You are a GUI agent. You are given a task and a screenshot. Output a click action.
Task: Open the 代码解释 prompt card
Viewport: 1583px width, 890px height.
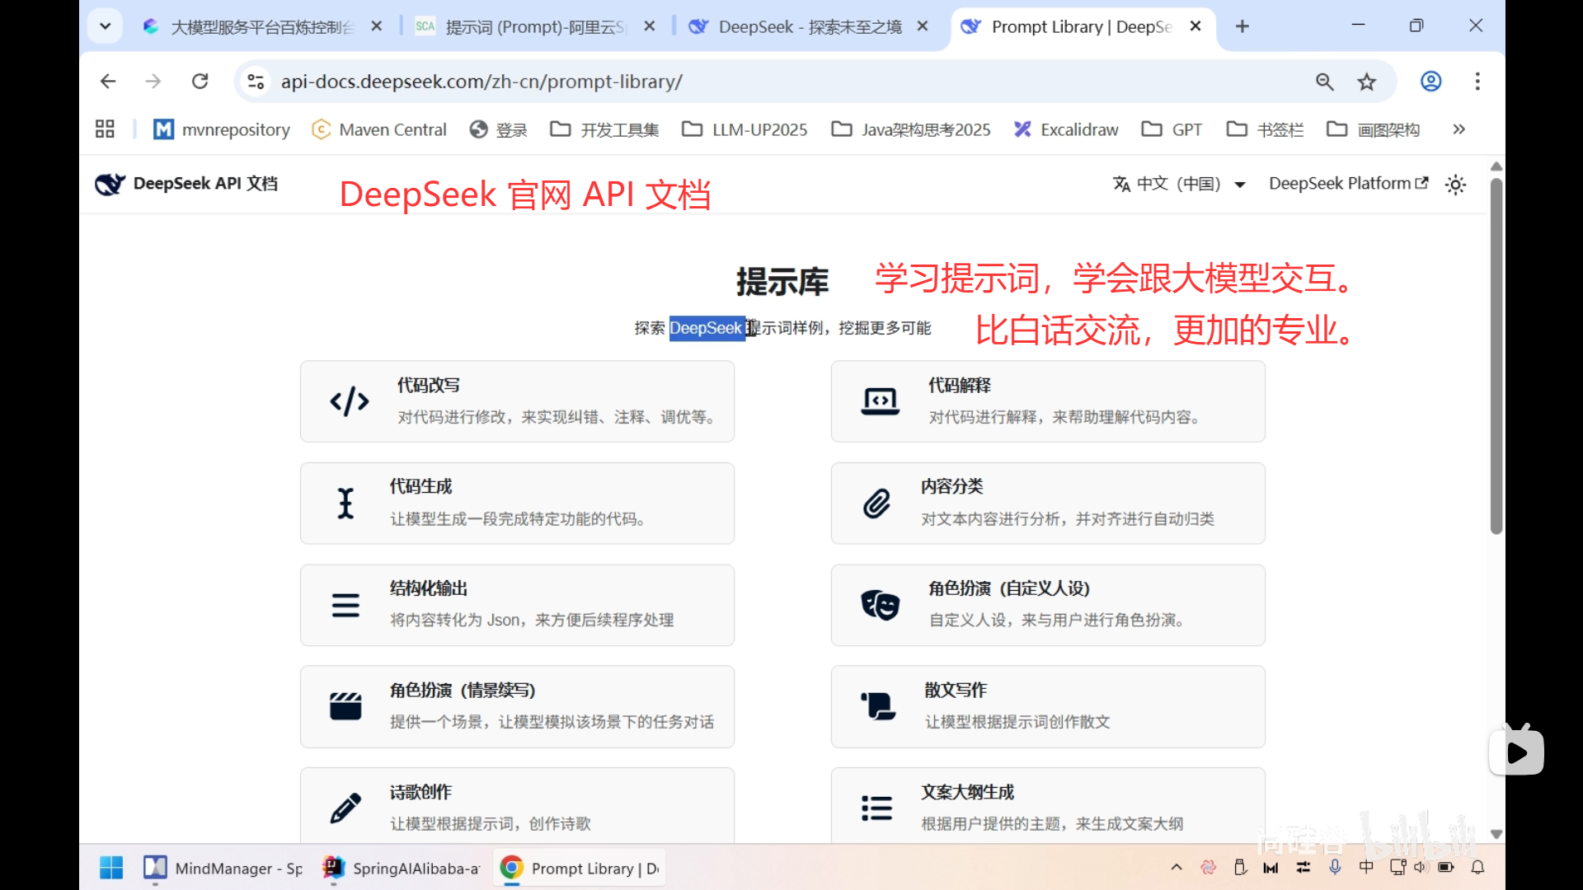(1048, 401)
